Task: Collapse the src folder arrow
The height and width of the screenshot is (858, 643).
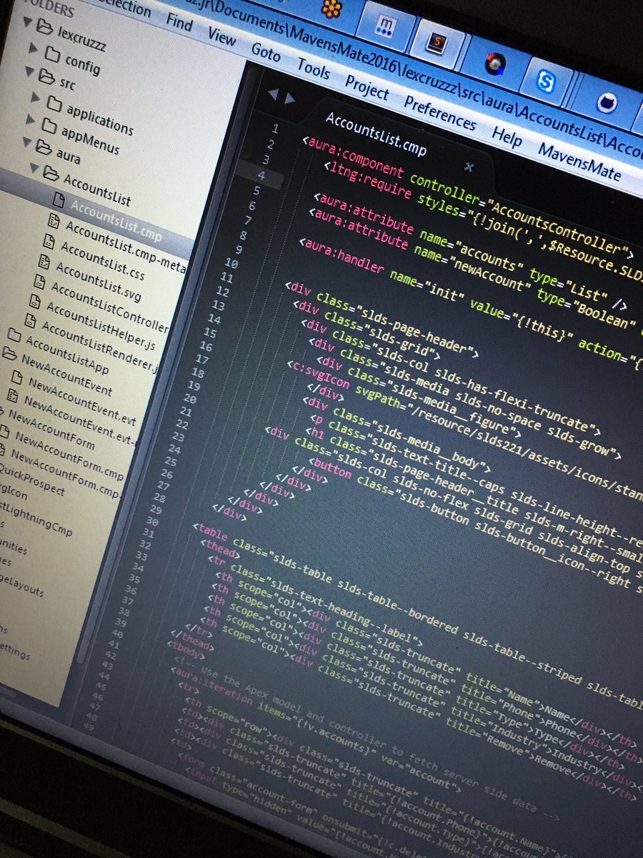Action: [x=29, y=71]
